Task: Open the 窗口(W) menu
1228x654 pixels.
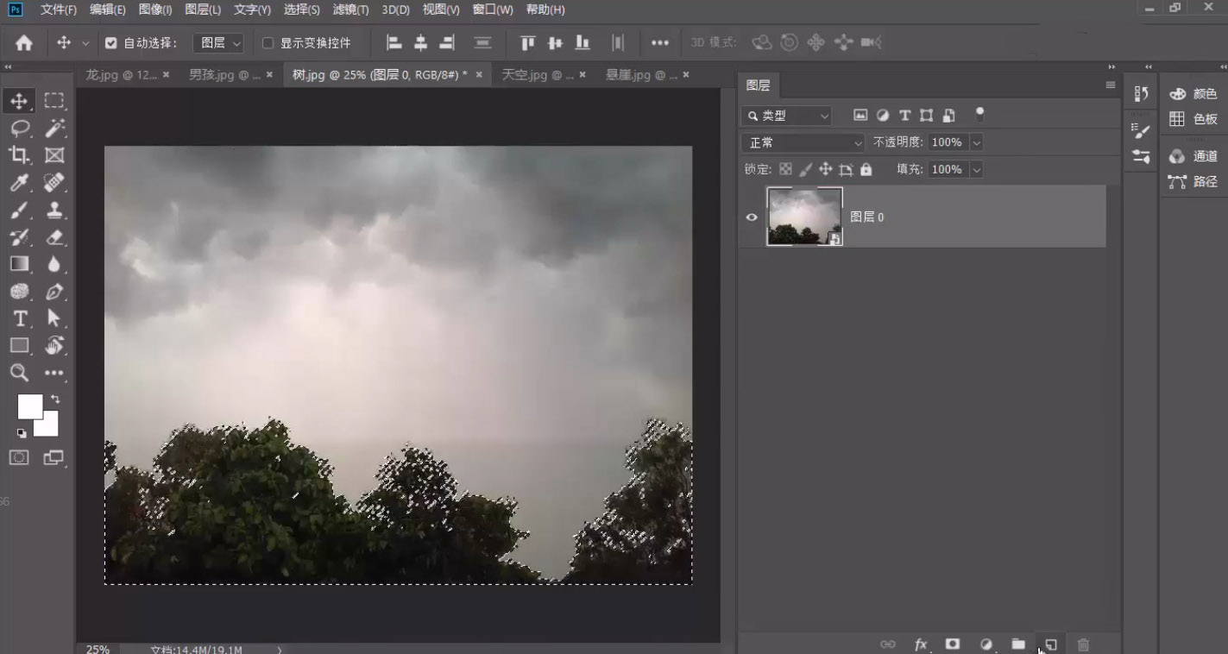Action: (493, 9)
